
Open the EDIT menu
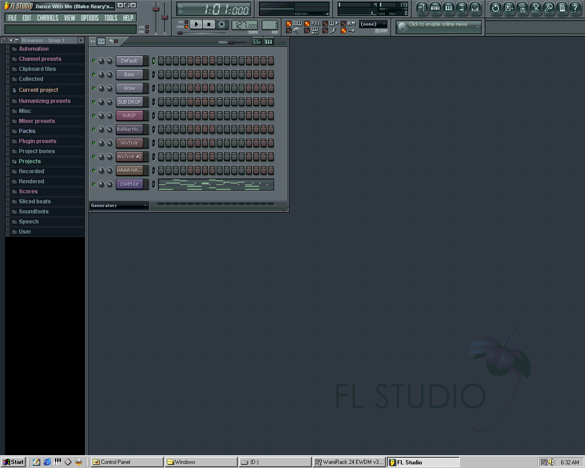[x=27, y=18]
